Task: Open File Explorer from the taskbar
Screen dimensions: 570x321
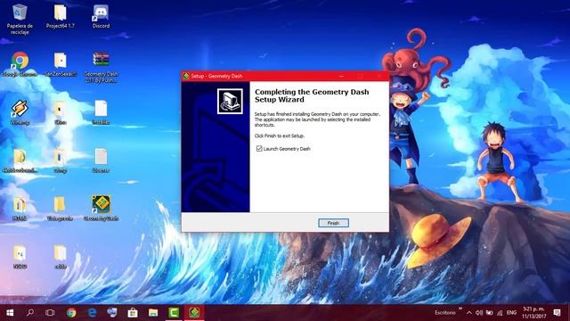Action: [153, 313]
